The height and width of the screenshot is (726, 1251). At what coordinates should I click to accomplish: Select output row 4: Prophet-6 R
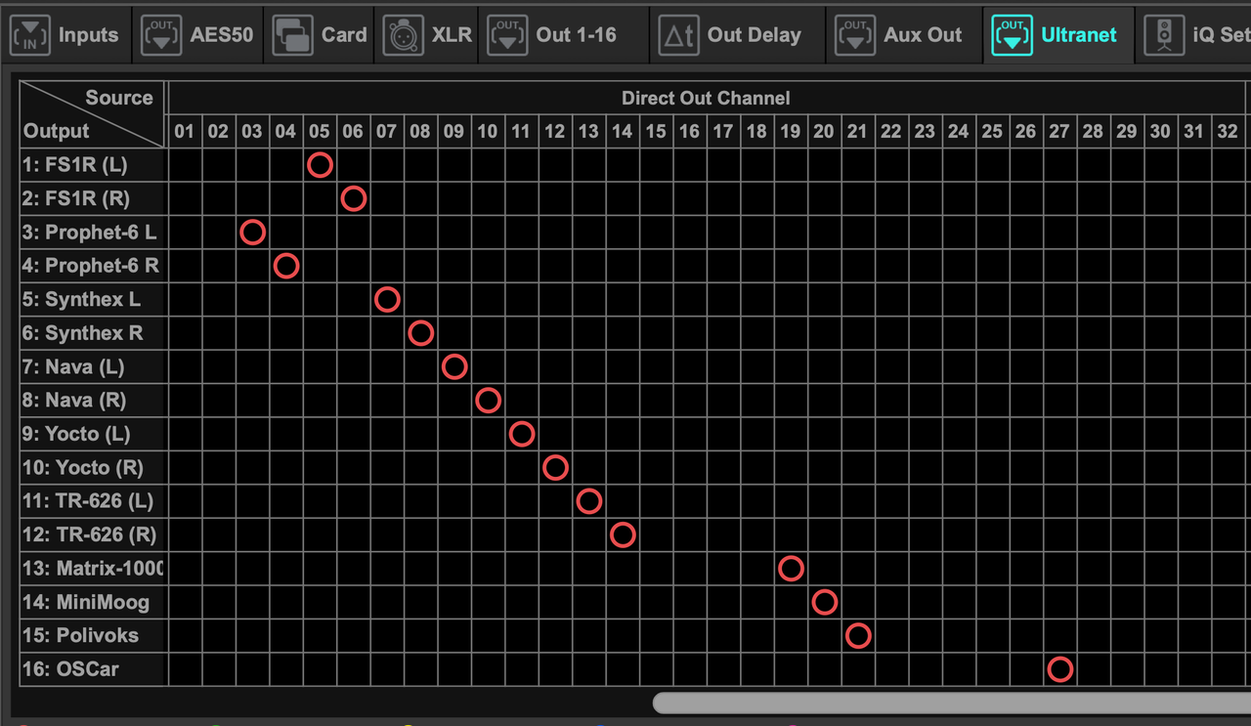[91, 266]
